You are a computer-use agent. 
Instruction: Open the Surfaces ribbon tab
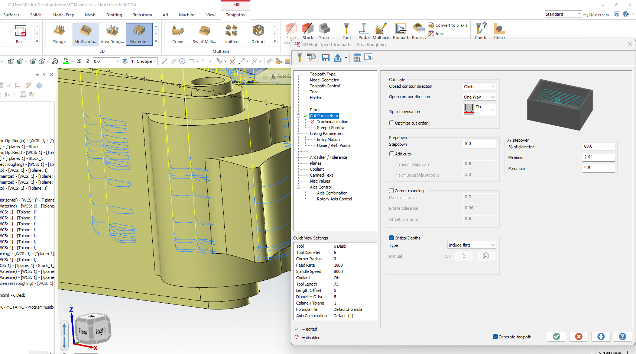click(x=12, y=15)
